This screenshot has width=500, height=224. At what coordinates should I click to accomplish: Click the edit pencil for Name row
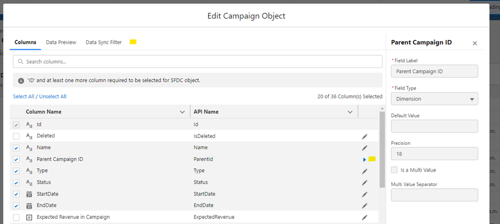[x=365, y=148]
